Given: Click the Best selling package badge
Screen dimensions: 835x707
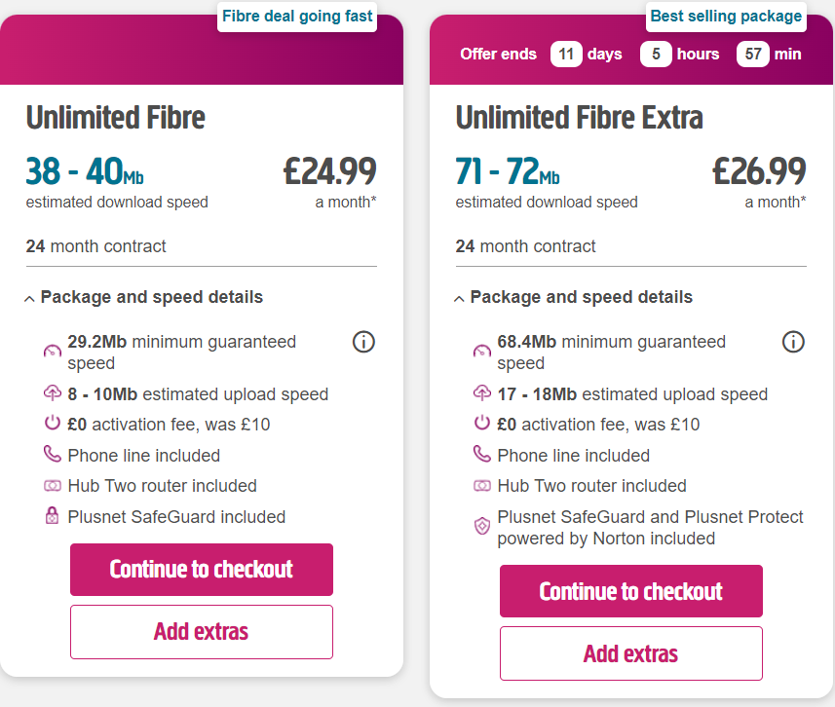Looking at the screenshot, I should pyautogui.click(x=725, y=16).
